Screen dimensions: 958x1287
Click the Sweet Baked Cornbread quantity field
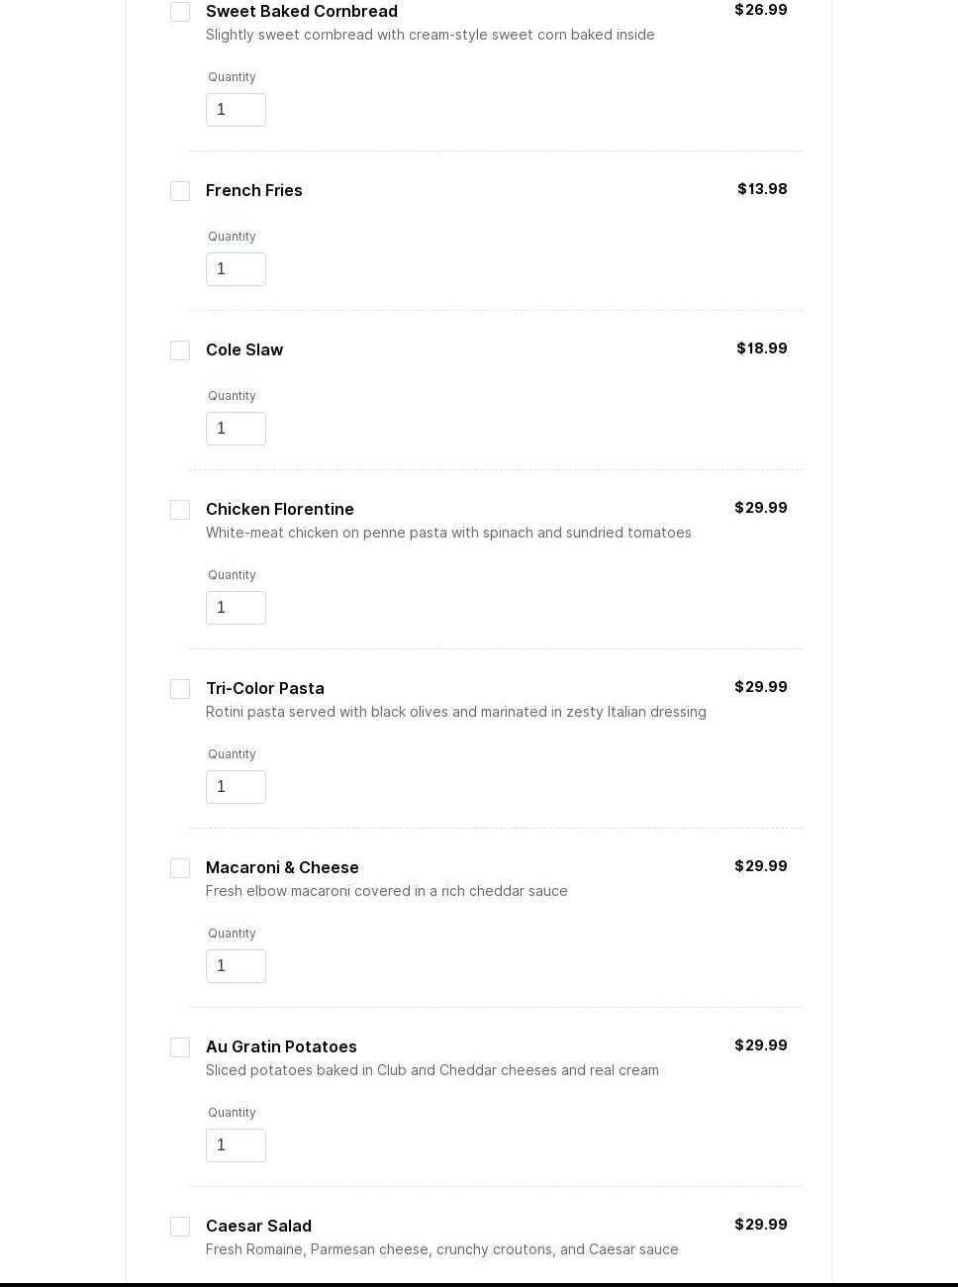pyautogui.click(x=236, y=110)
